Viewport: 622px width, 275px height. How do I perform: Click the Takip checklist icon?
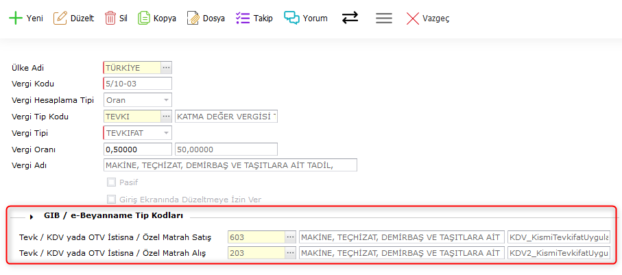point(243,19)
